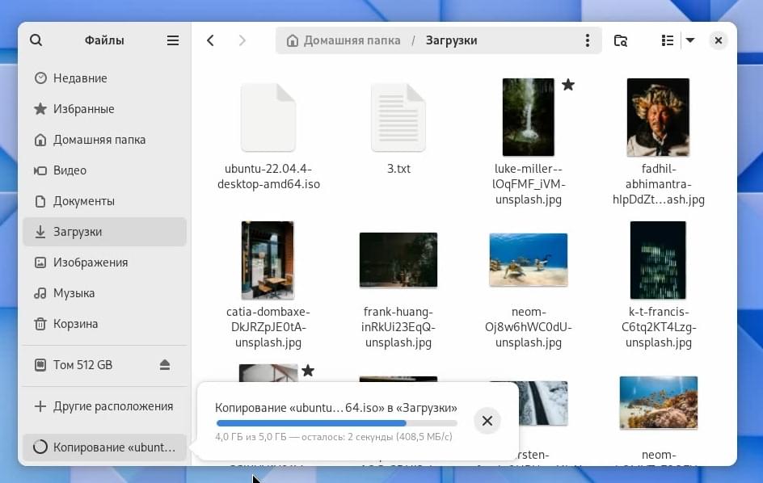763x483 pixels.
Task: Open Избранные in sidebar
Action: pyautogui.click(x=104, y=109)
